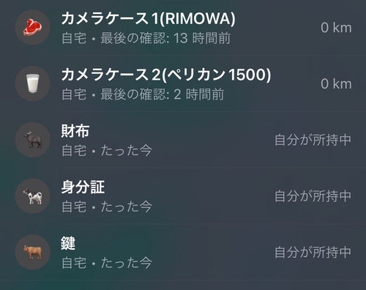The height and width of the screenshot is (290, 366).
Task: Tap 自分が所持中 status next to 財布
Action: pos(313,140)
